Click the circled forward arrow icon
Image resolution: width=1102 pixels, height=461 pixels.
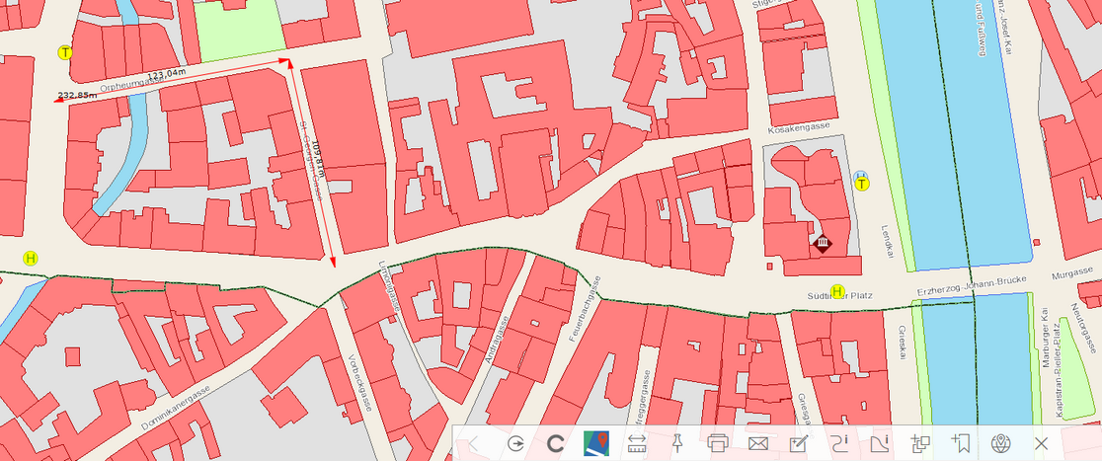pos(515,443)
